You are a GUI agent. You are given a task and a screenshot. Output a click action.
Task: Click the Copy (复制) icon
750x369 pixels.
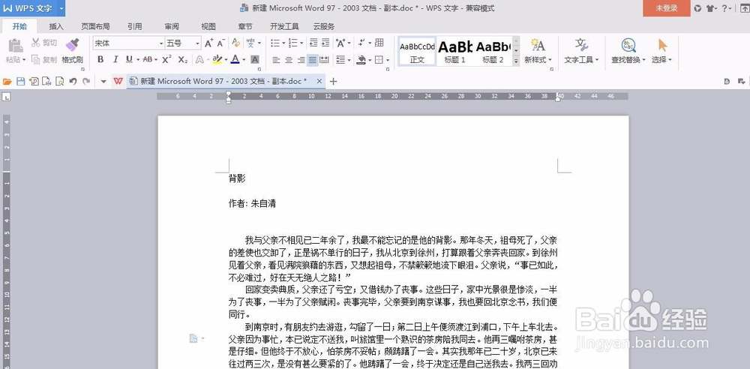click(36, 59)
